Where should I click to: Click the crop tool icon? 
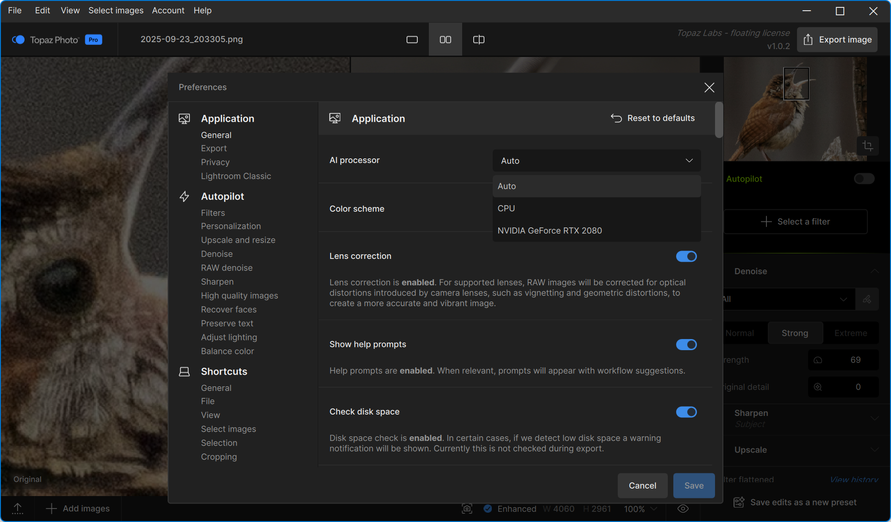click(868, 146)
